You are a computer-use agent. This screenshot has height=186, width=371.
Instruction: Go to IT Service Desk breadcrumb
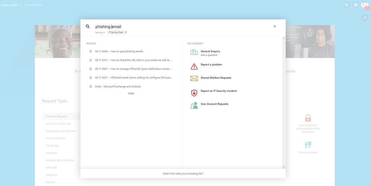click(33, 5)
